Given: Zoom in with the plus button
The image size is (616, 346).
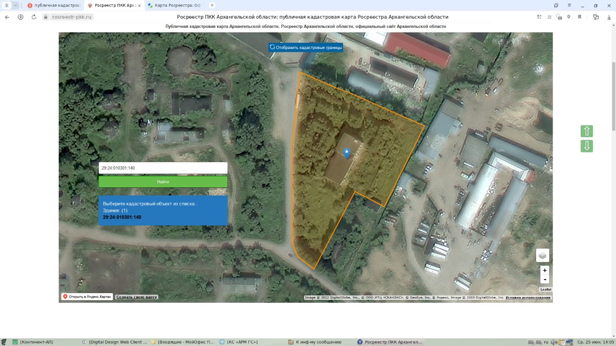Looking at the screenshot, I should tap(545, 271).
